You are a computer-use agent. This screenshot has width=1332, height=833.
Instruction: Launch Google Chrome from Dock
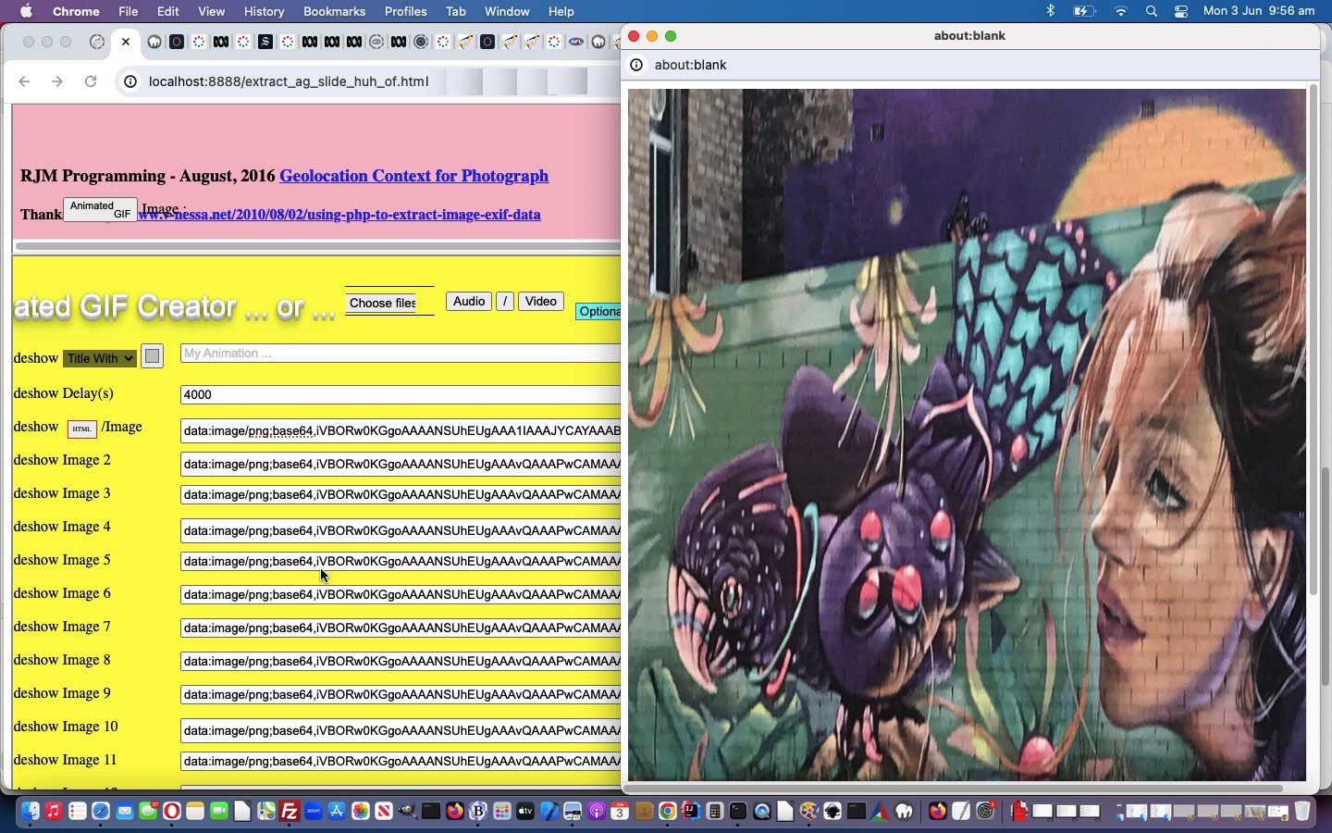point(668,812)
